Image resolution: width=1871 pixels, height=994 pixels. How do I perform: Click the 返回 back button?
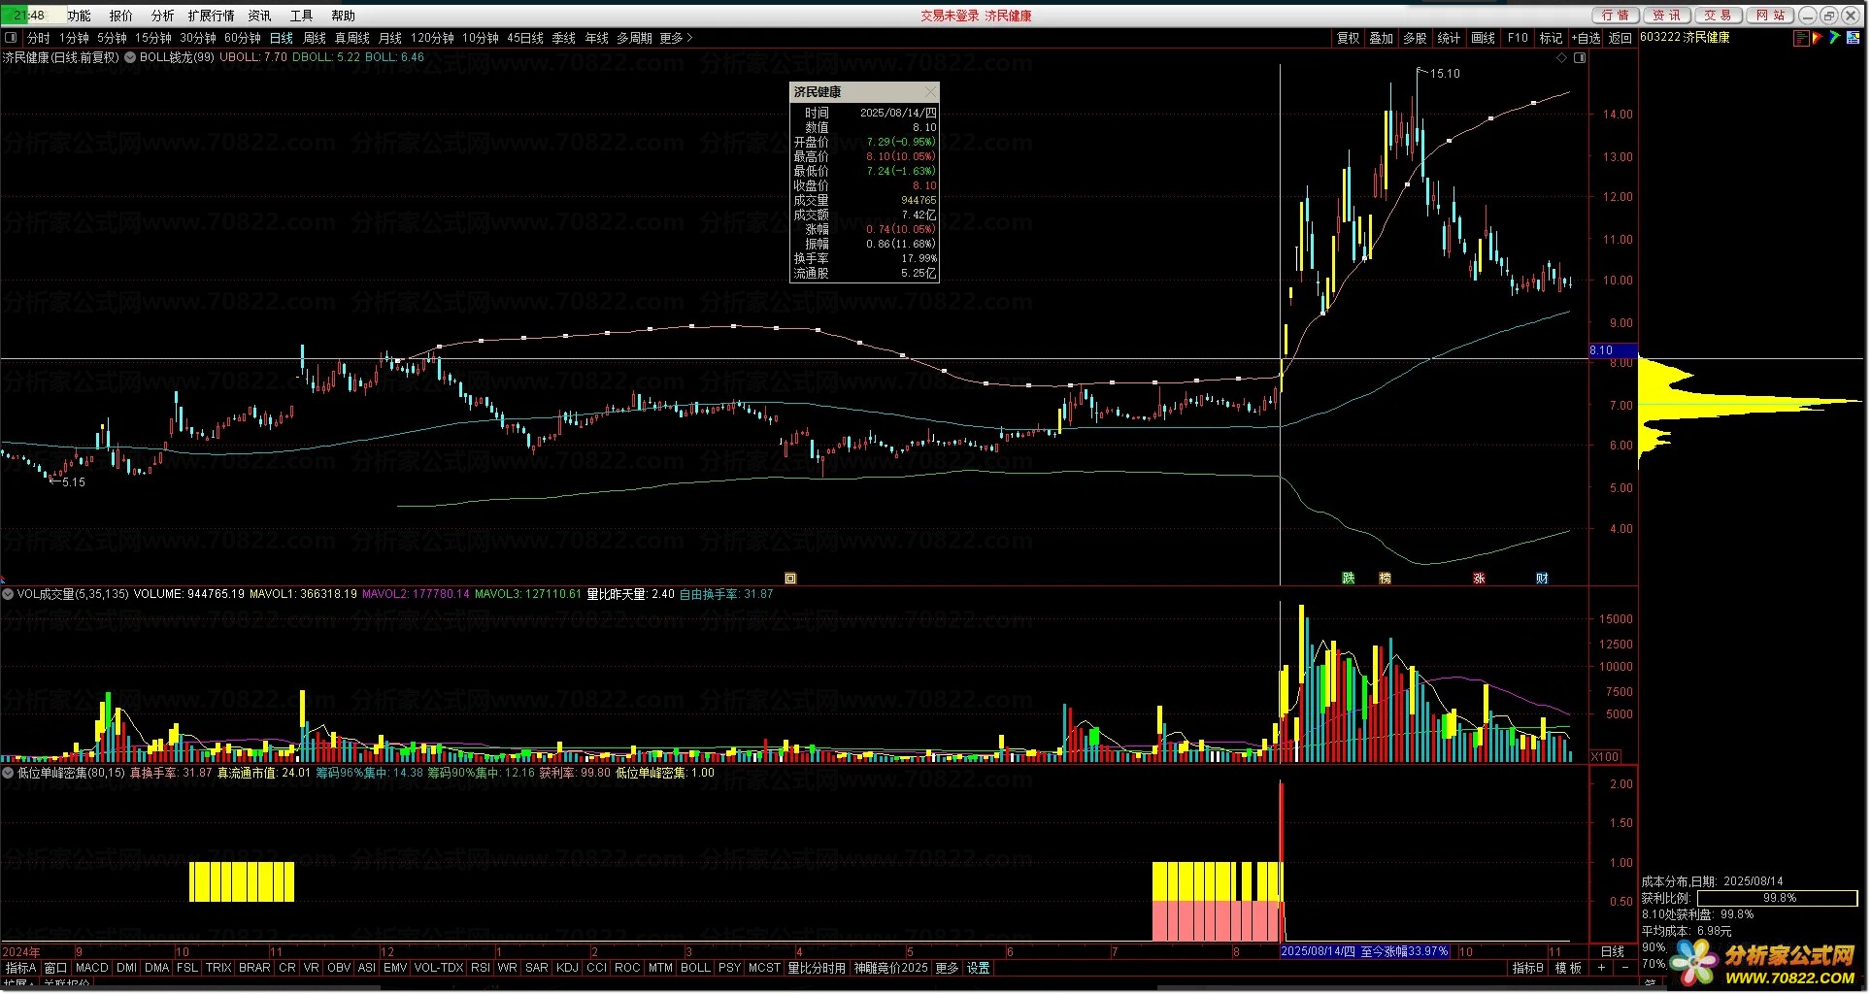[1620, 38]
